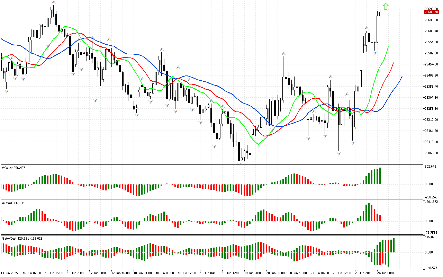Click the fractal arrow above the highest June 16 candle

pos(53,2)
